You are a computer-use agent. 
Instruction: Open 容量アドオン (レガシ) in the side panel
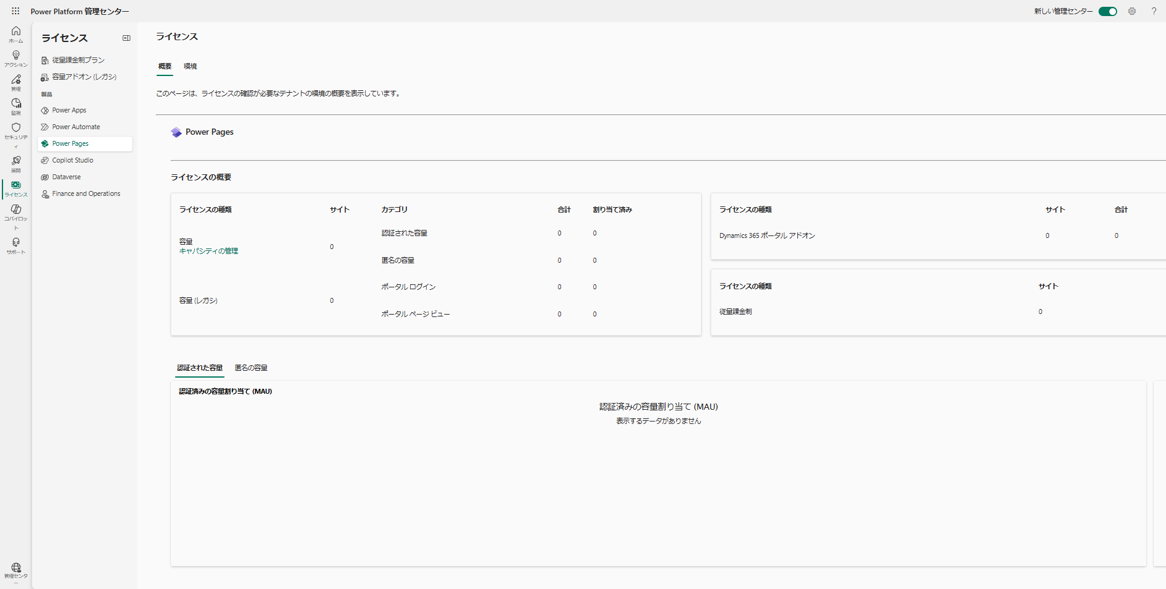tap(85, 77)
